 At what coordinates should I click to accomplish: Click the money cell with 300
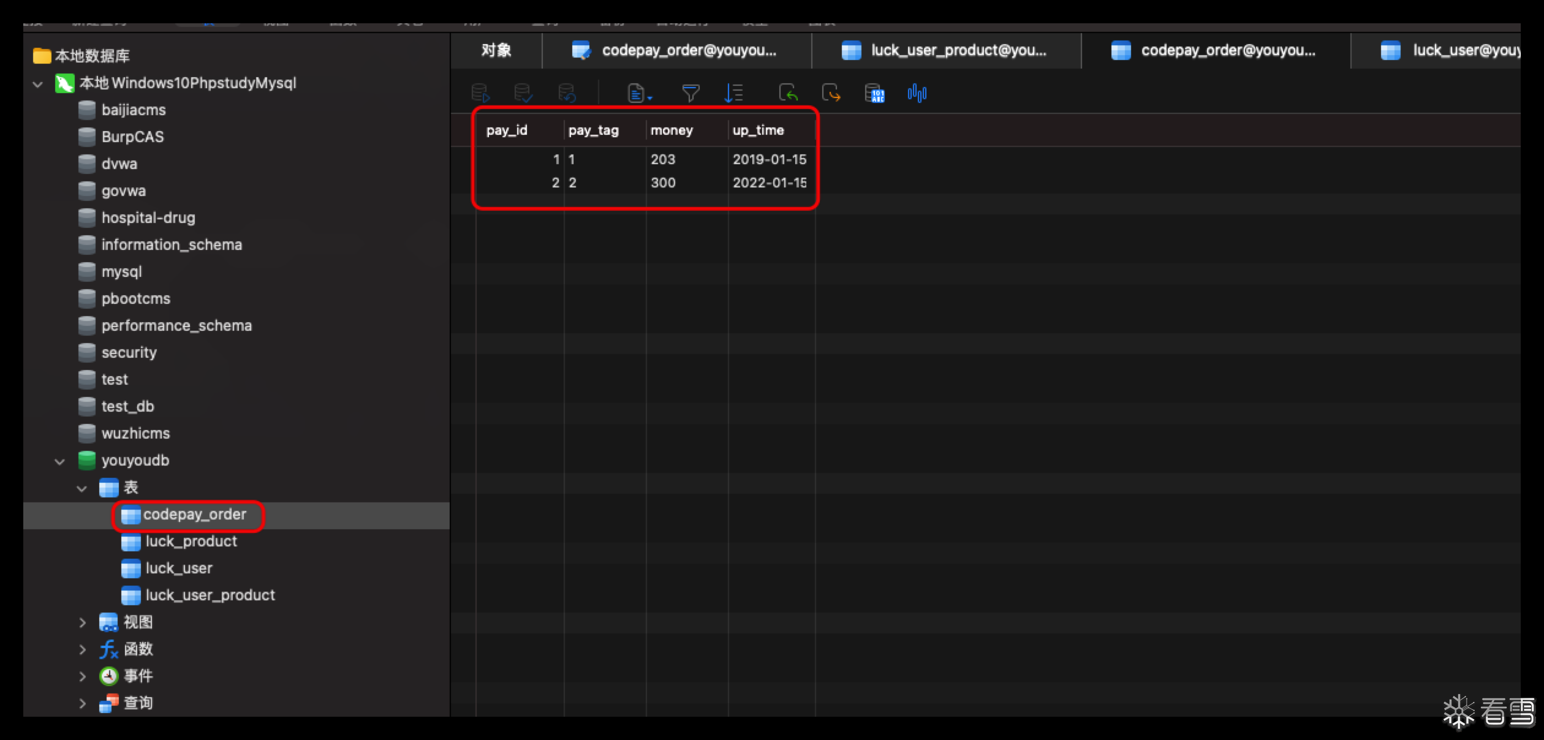coord(687,183)
